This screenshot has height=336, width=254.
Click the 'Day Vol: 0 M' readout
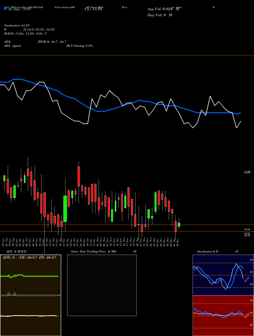tap(160, 15)
